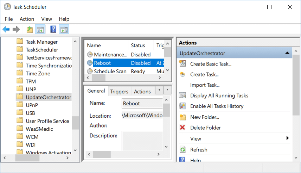Click the Back arrow in the toolbar

tap(6, 29)
